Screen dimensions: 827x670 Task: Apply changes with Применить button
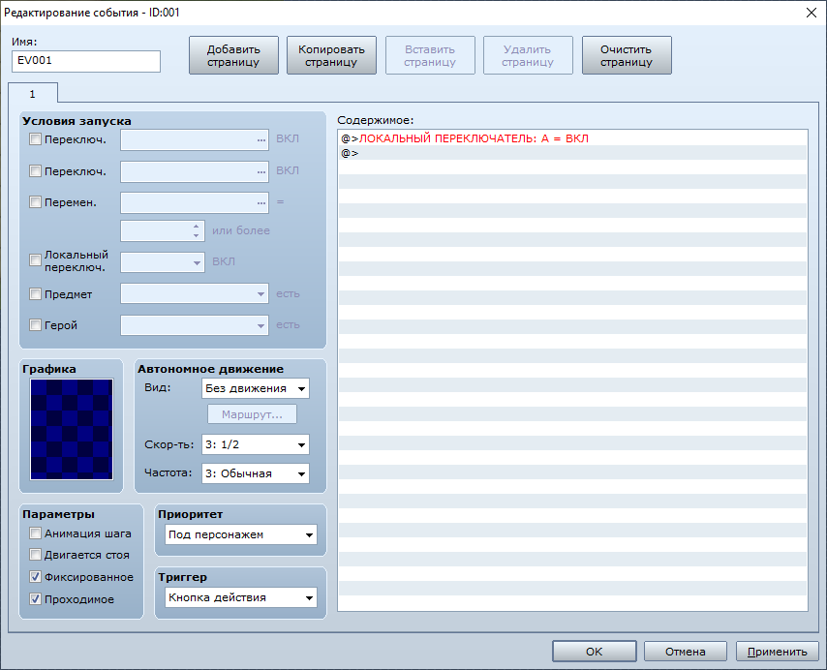tap(777, 651)
